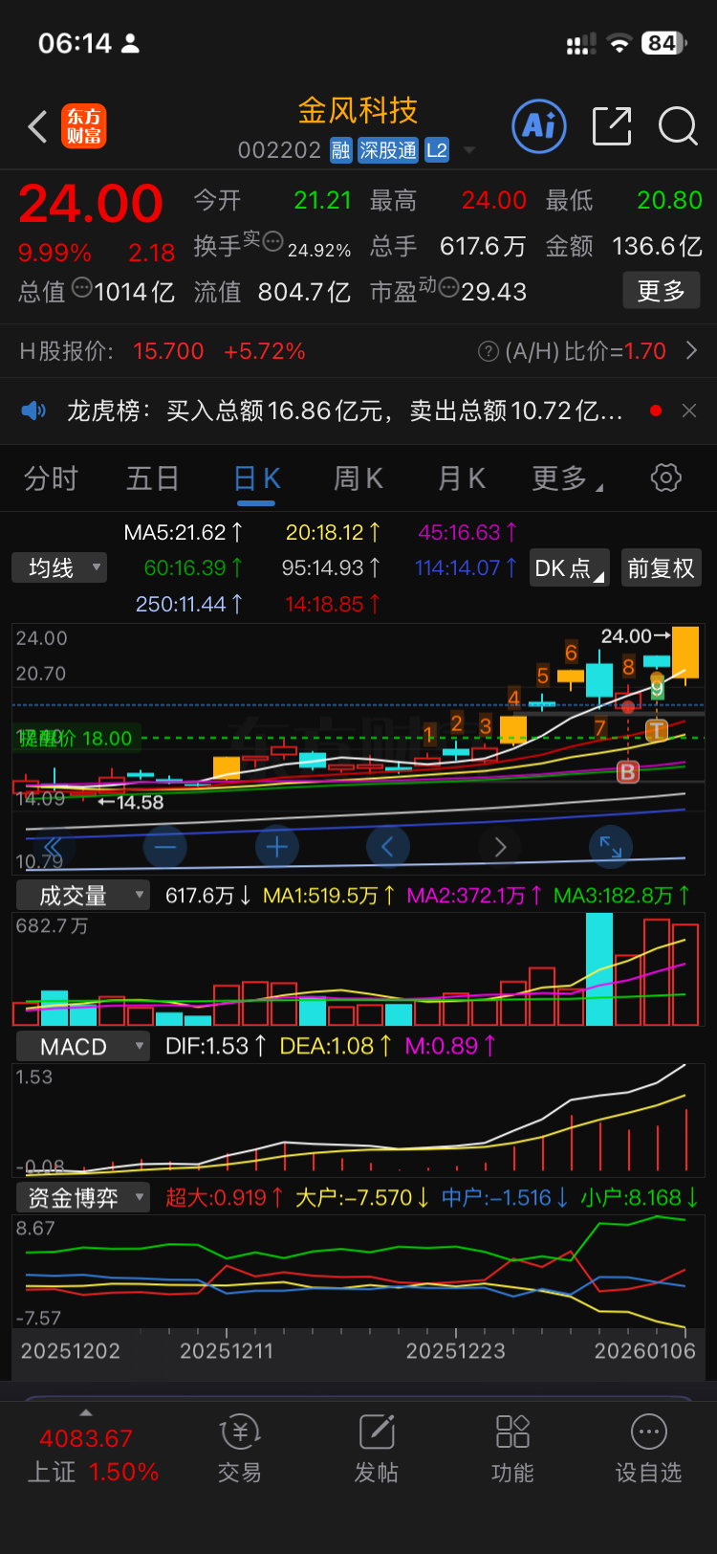Open DK点 dropdown
The height and width of the screenshot is (1554, 717).
(569, 567)
